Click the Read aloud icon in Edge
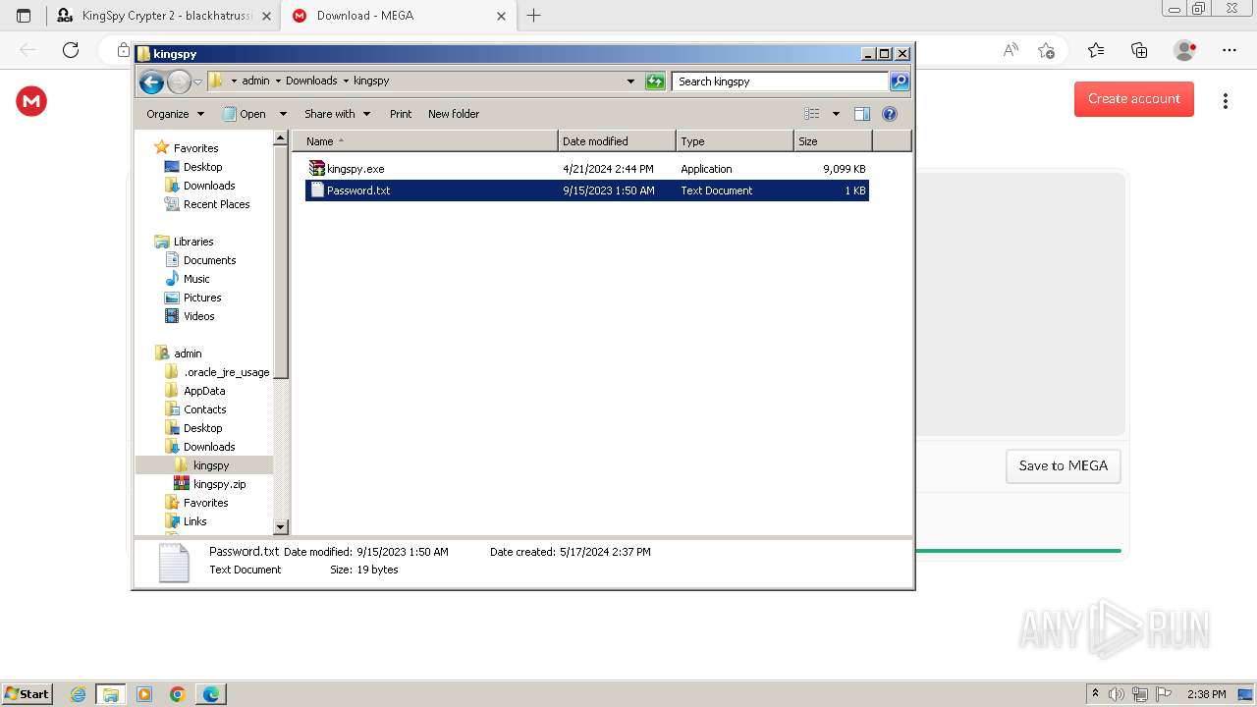 pos(1010,50)
